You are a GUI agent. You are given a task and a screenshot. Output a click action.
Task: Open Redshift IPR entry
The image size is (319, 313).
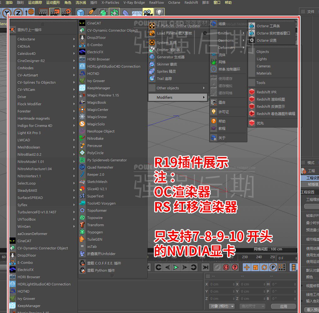tap(272, 92)
